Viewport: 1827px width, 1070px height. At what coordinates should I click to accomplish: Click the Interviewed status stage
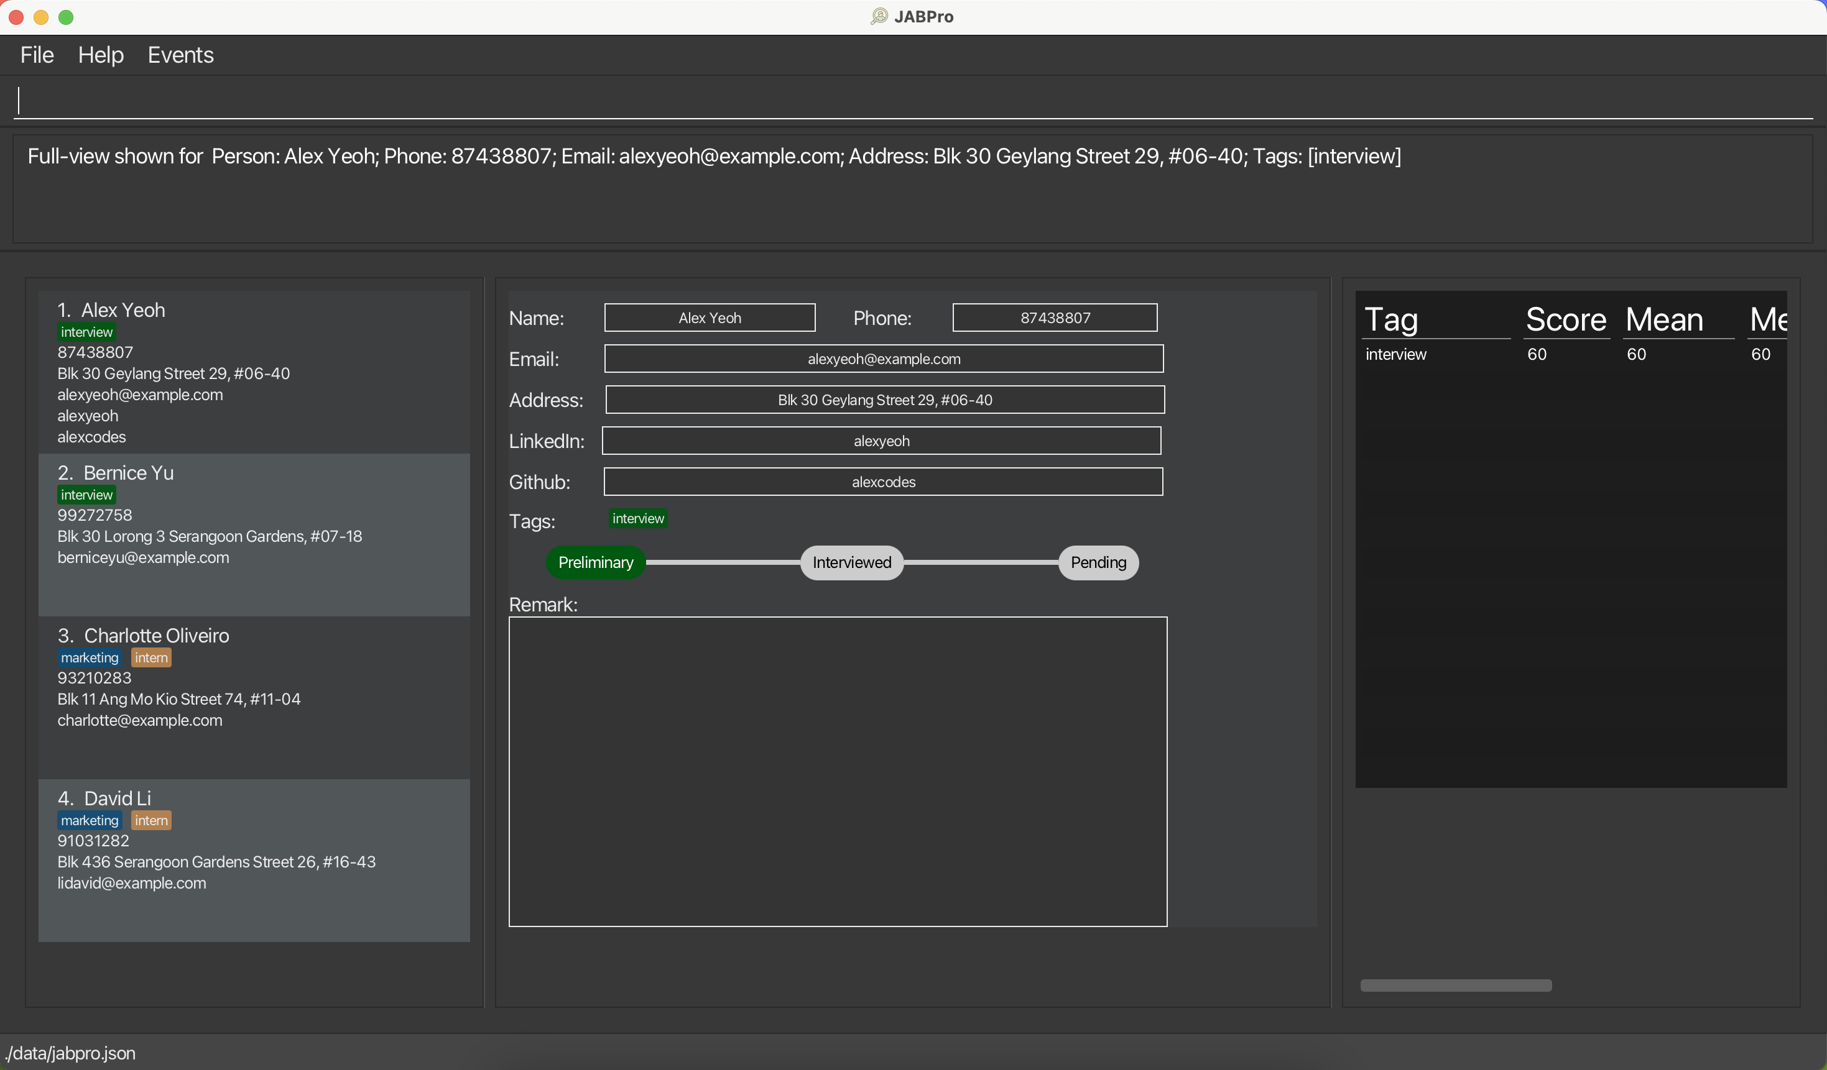(x=851, y=563)
